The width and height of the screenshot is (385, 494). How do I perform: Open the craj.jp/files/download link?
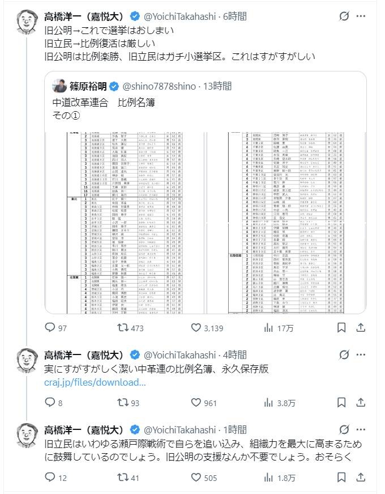point(95,382)
